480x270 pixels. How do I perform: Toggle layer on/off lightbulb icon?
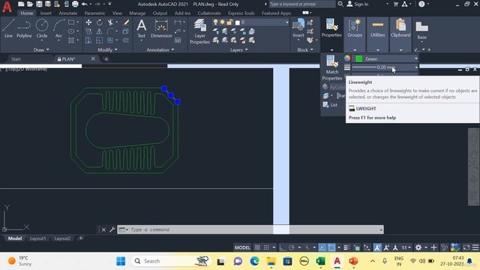[215, 22]
